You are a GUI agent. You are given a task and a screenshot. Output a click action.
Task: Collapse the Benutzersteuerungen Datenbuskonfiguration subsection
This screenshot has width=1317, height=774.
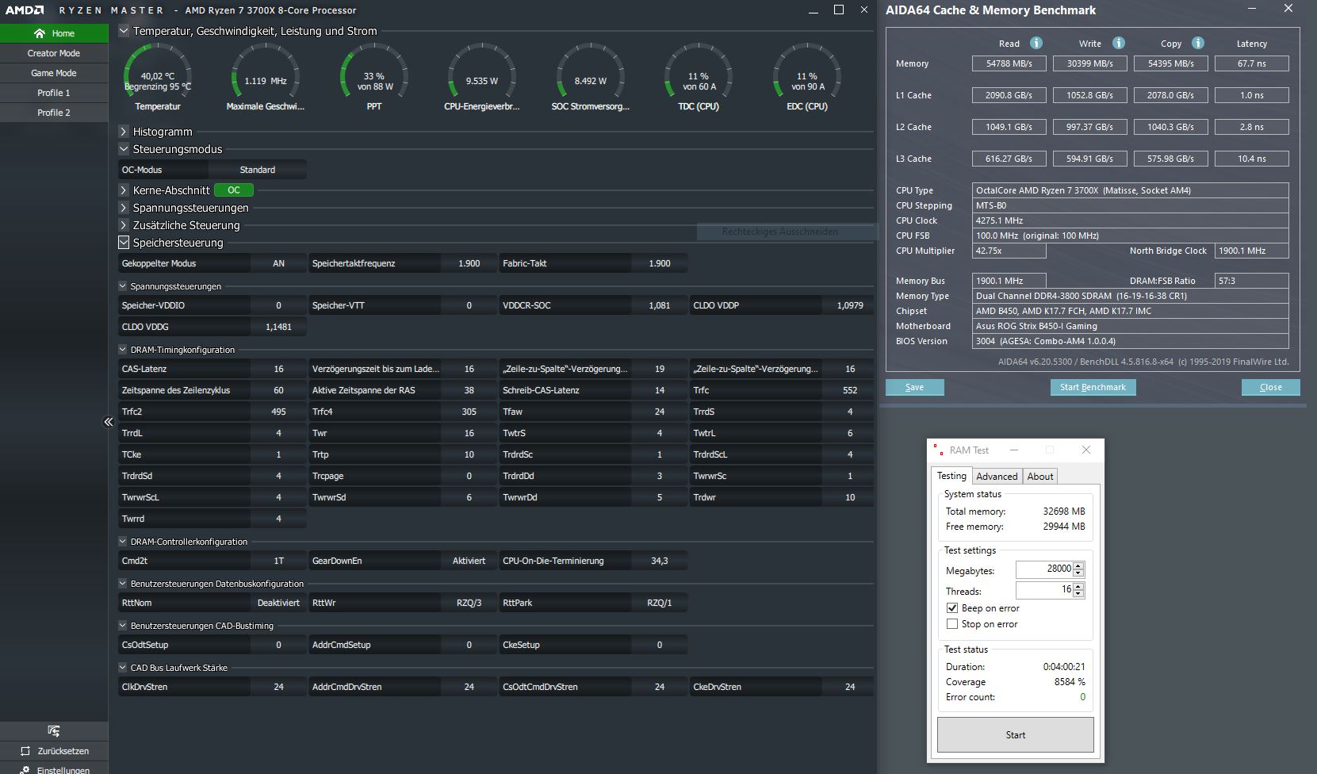click(123, 584)
